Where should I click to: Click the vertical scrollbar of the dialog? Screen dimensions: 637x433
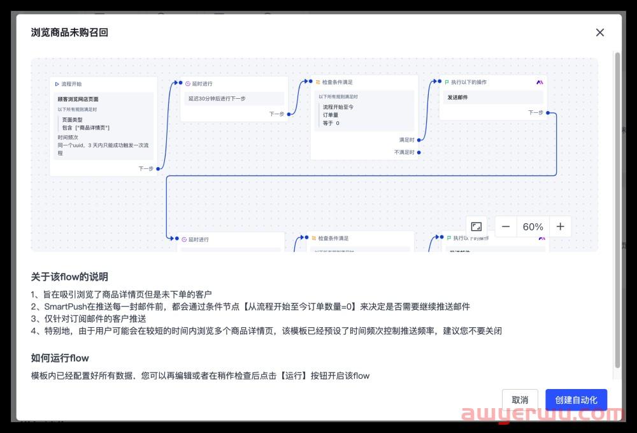click(617, 210)
